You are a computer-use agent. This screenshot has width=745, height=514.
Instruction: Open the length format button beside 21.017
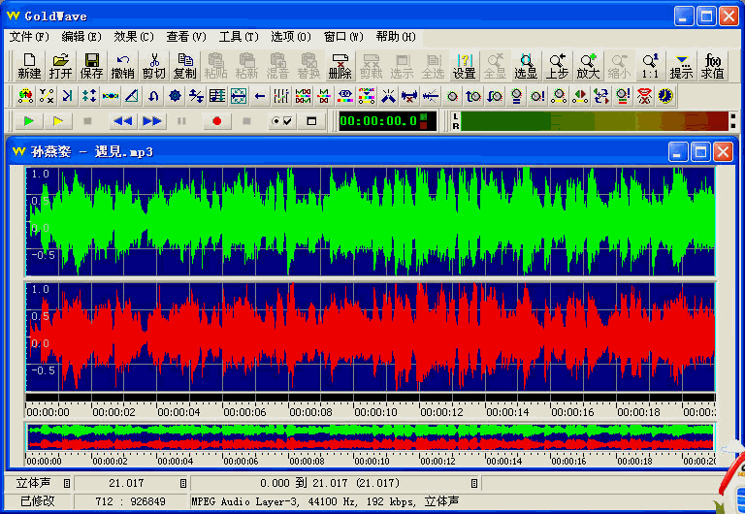(x=183, y=483)
